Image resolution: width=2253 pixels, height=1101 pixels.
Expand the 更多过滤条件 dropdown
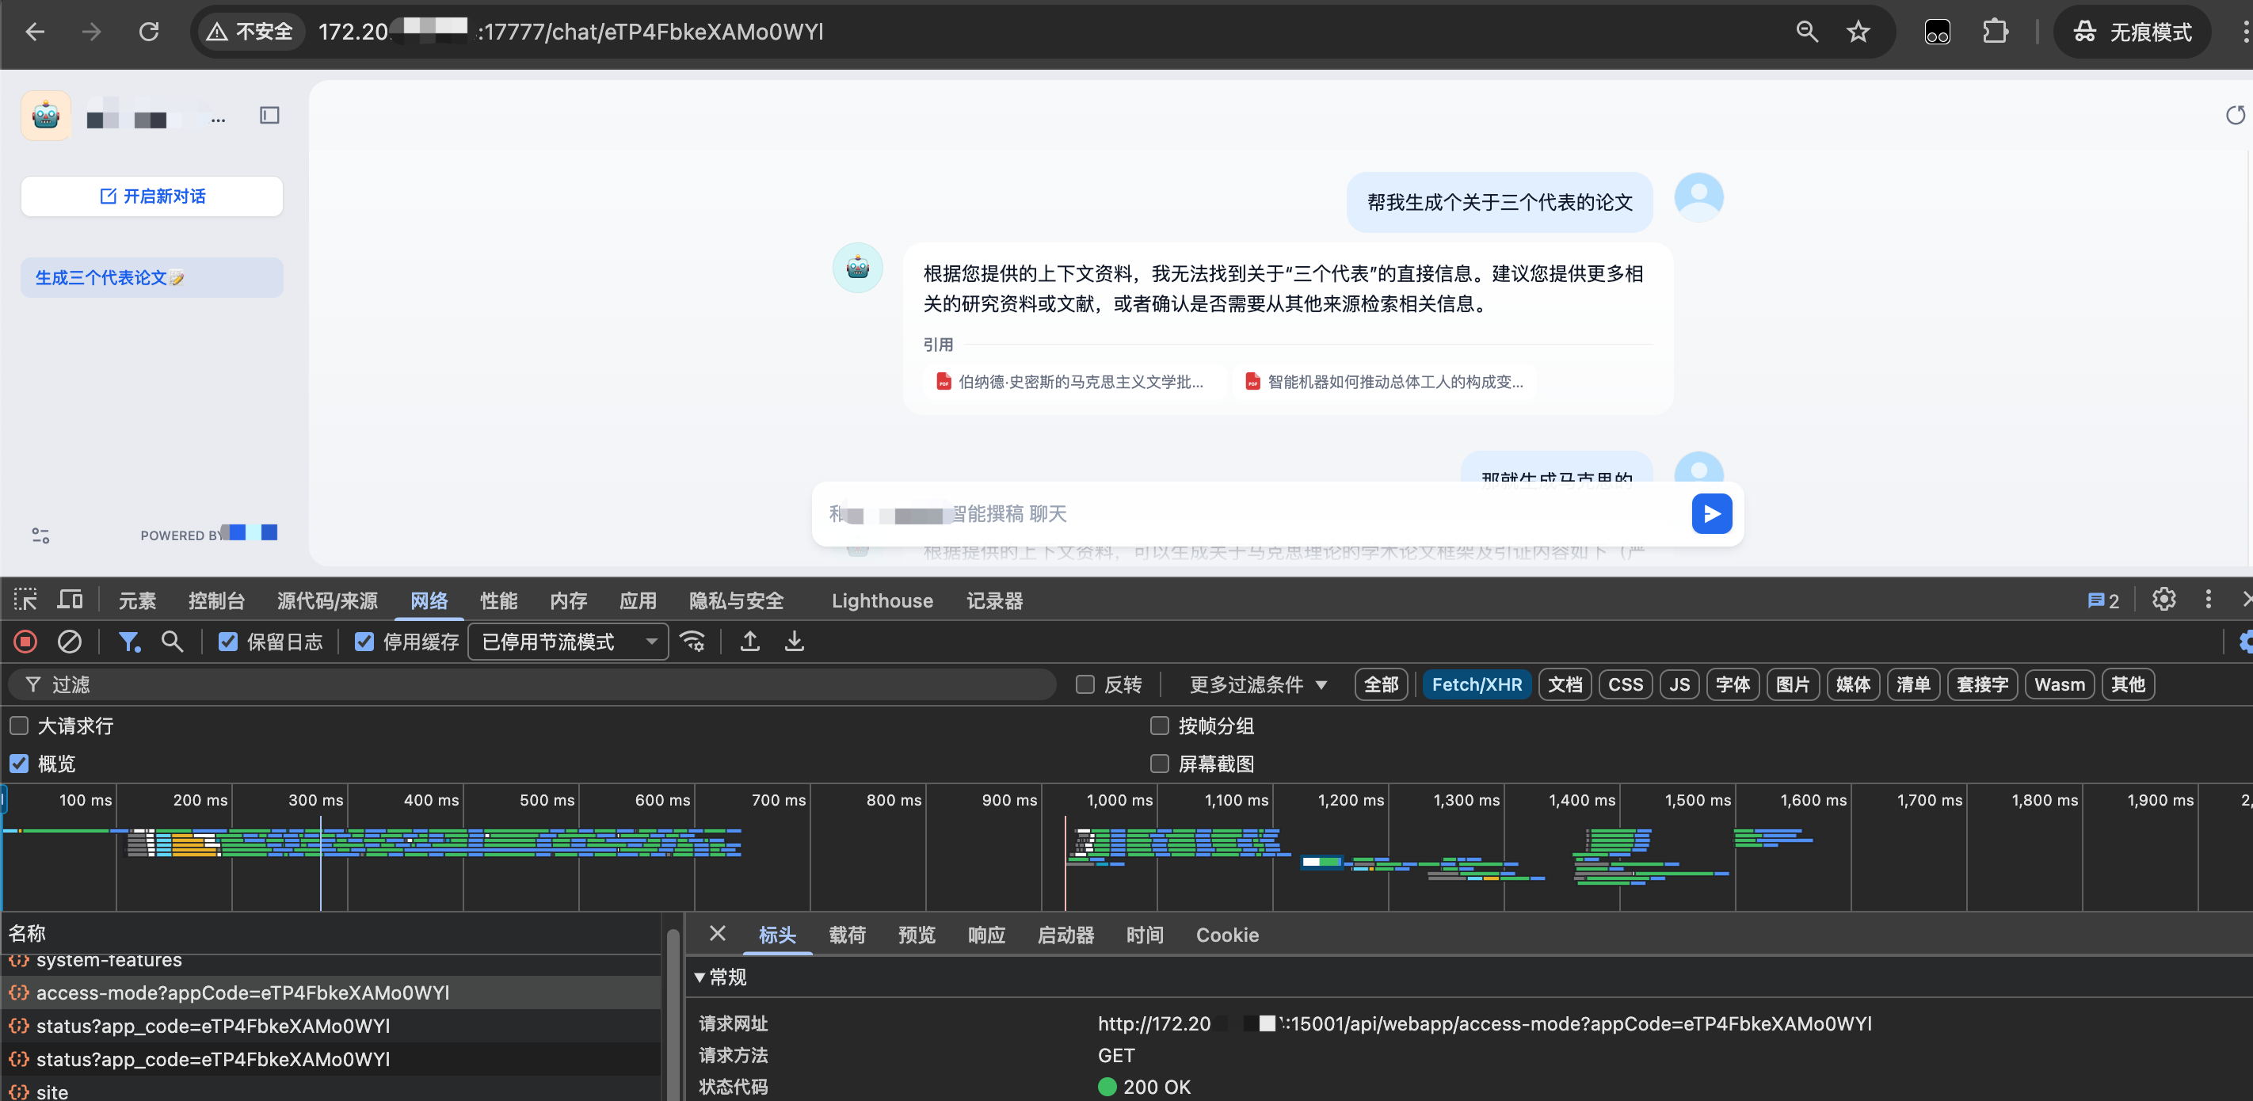pos(1257,684)
